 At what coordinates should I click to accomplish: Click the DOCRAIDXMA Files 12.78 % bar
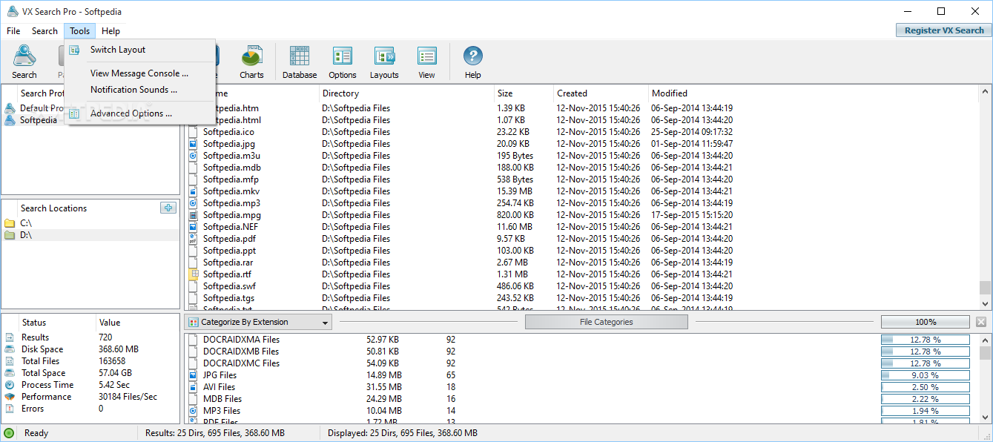[x=926, y=340]
